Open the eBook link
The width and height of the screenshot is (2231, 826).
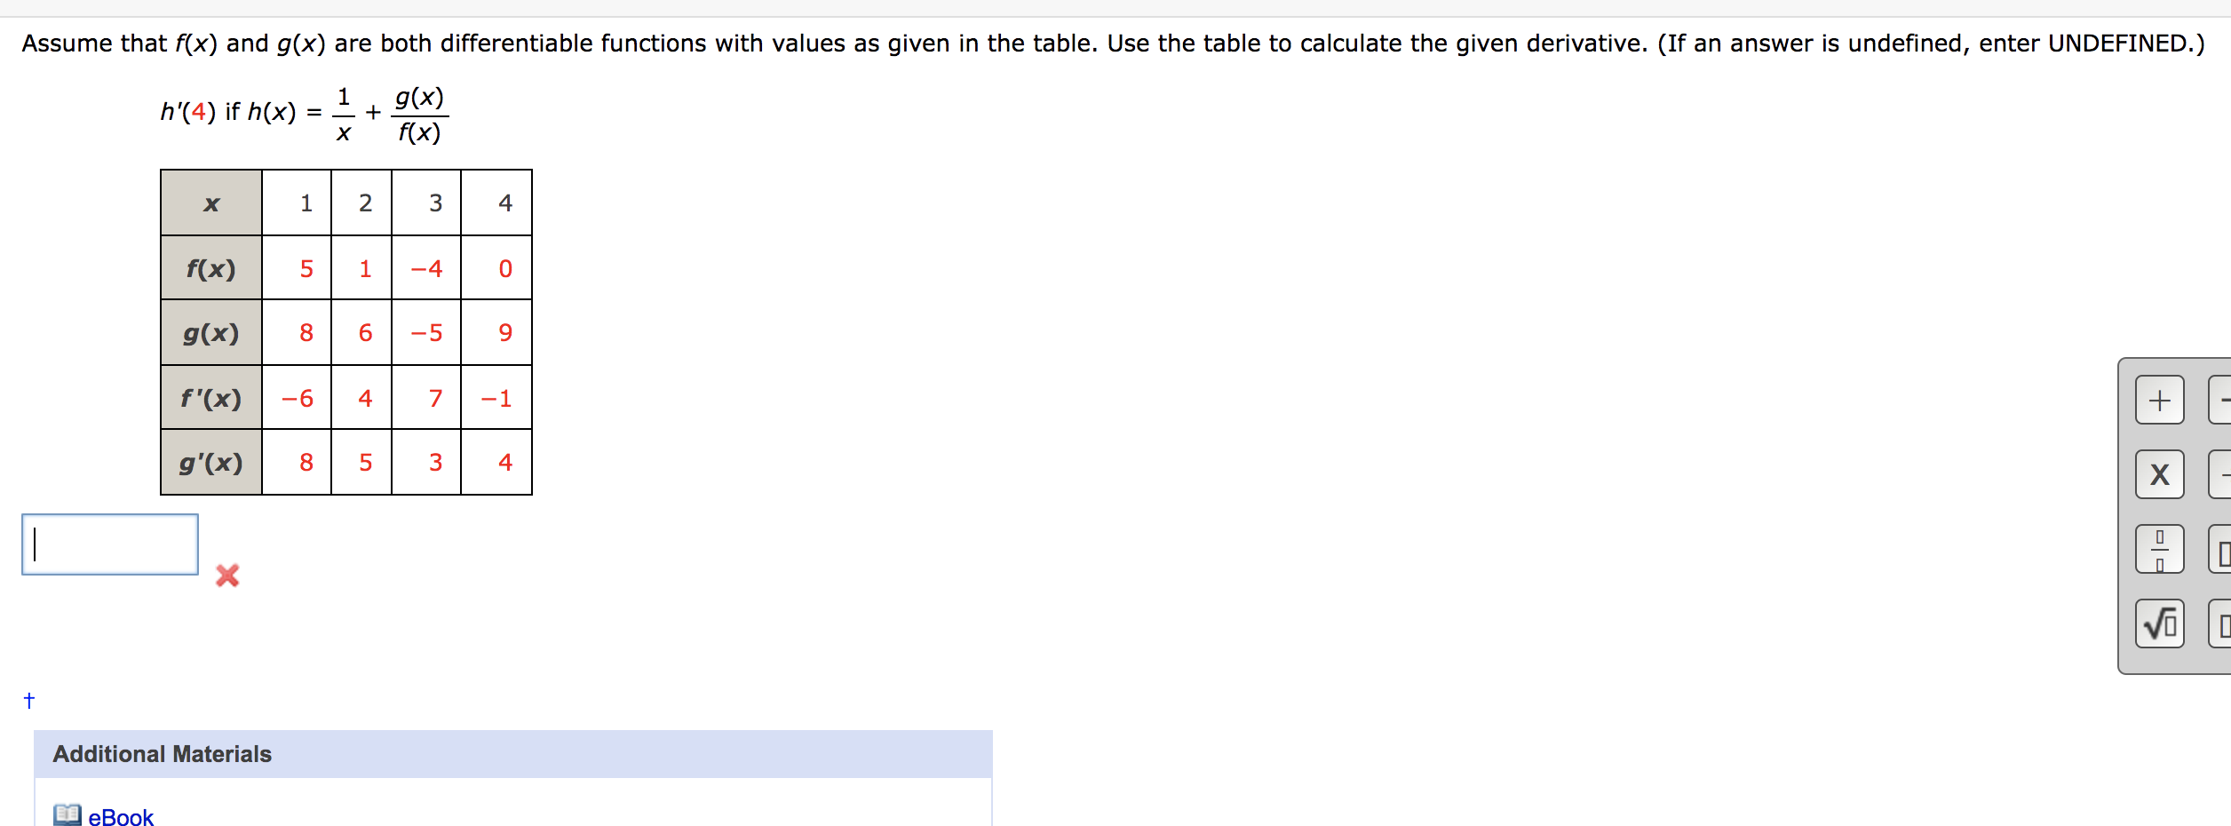pyautogui.click(x=118, y=817)
